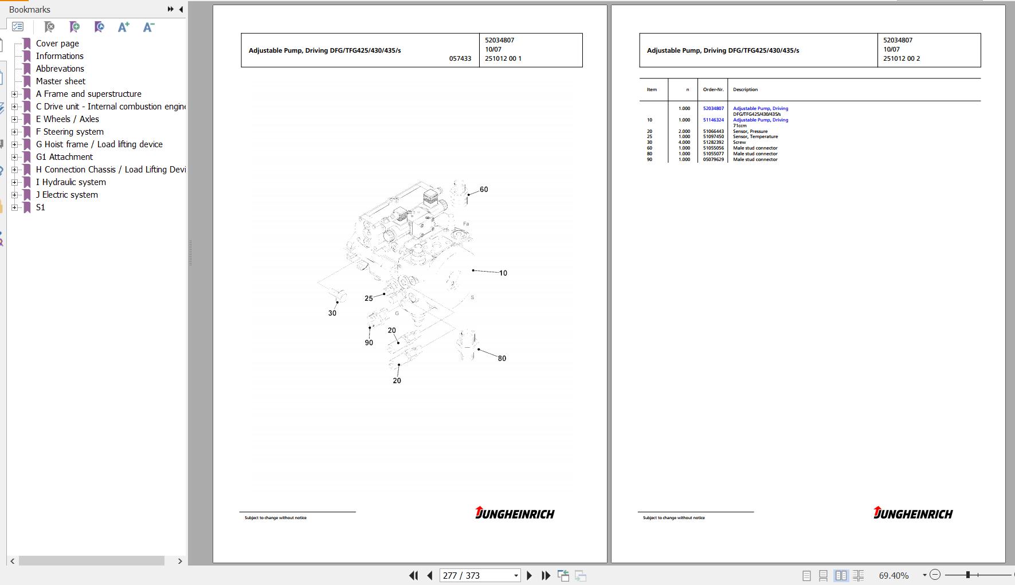
Task: Click bookmark icon beside Cover page
Action: tap(26, 44)
